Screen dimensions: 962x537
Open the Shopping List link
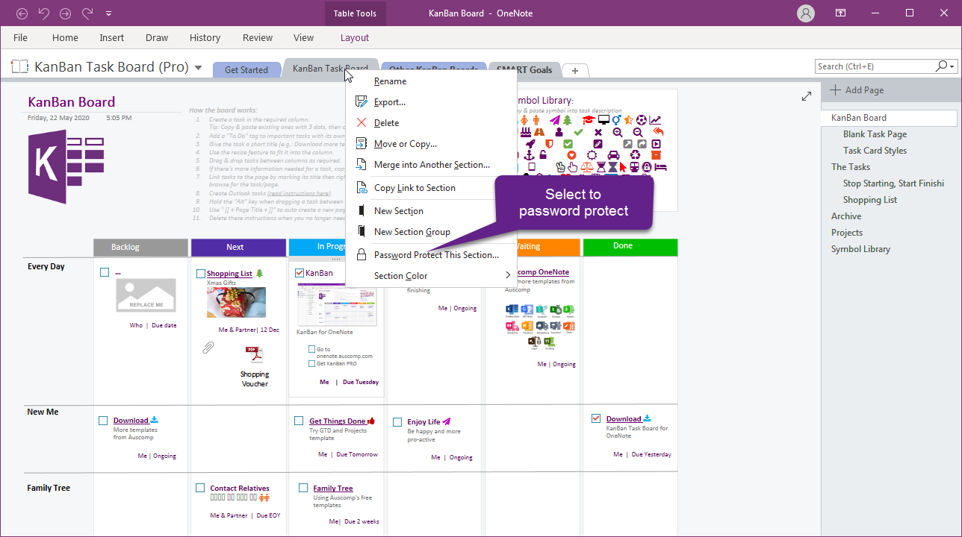click(229, 274)
